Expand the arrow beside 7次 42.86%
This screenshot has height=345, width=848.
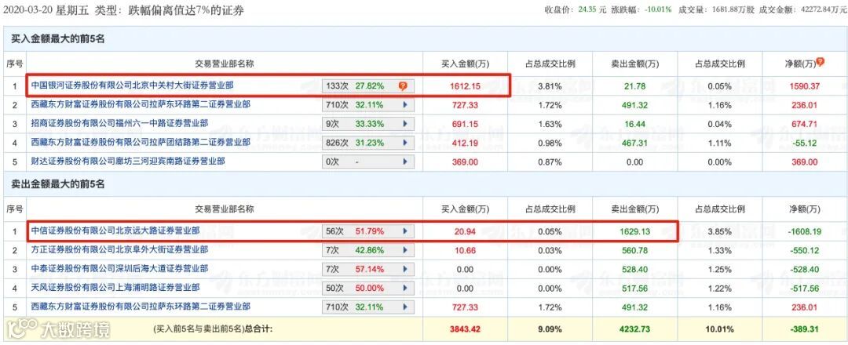coord(404,250)
